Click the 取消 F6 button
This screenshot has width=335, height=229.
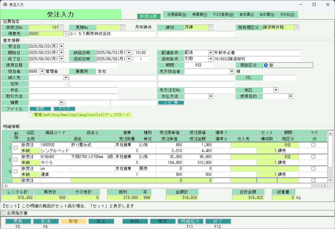click(46, 221)
